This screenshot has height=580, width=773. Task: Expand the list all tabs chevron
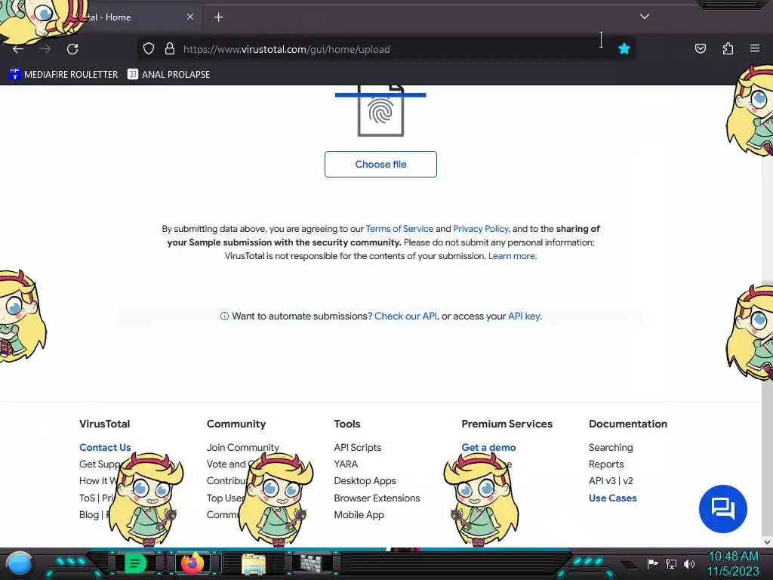(645, 17)
